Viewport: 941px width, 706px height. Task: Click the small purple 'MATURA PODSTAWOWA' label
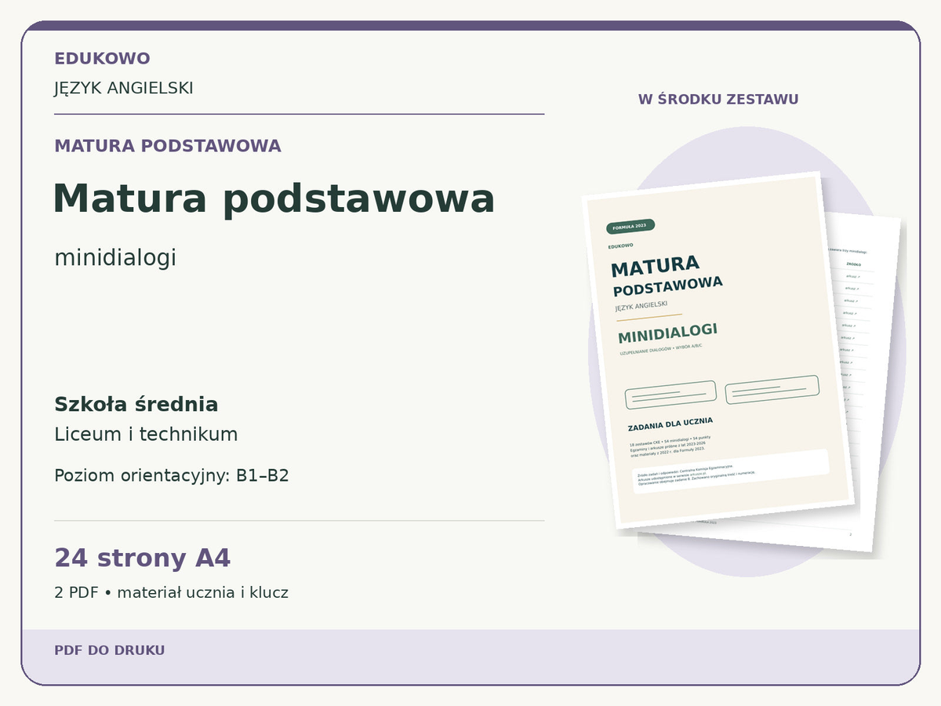(x=168, y=146)
